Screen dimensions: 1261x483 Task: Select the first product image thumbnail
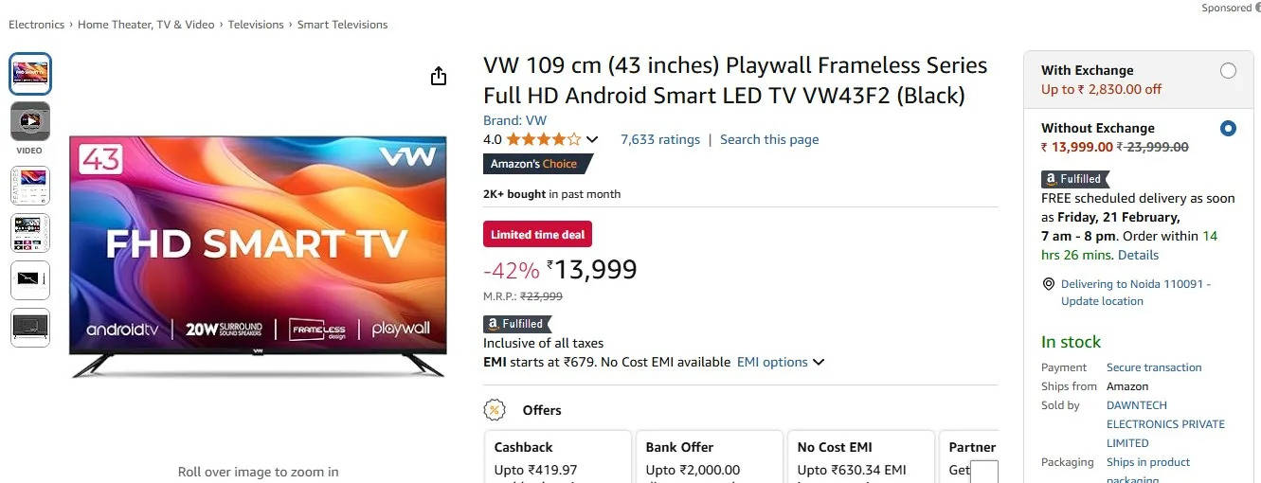pos(29,74)
